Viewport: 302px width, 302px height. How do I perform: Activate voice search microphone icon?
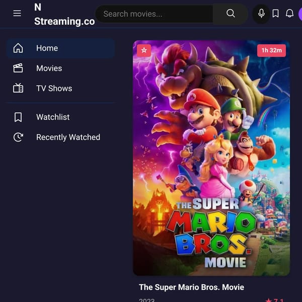261,14
